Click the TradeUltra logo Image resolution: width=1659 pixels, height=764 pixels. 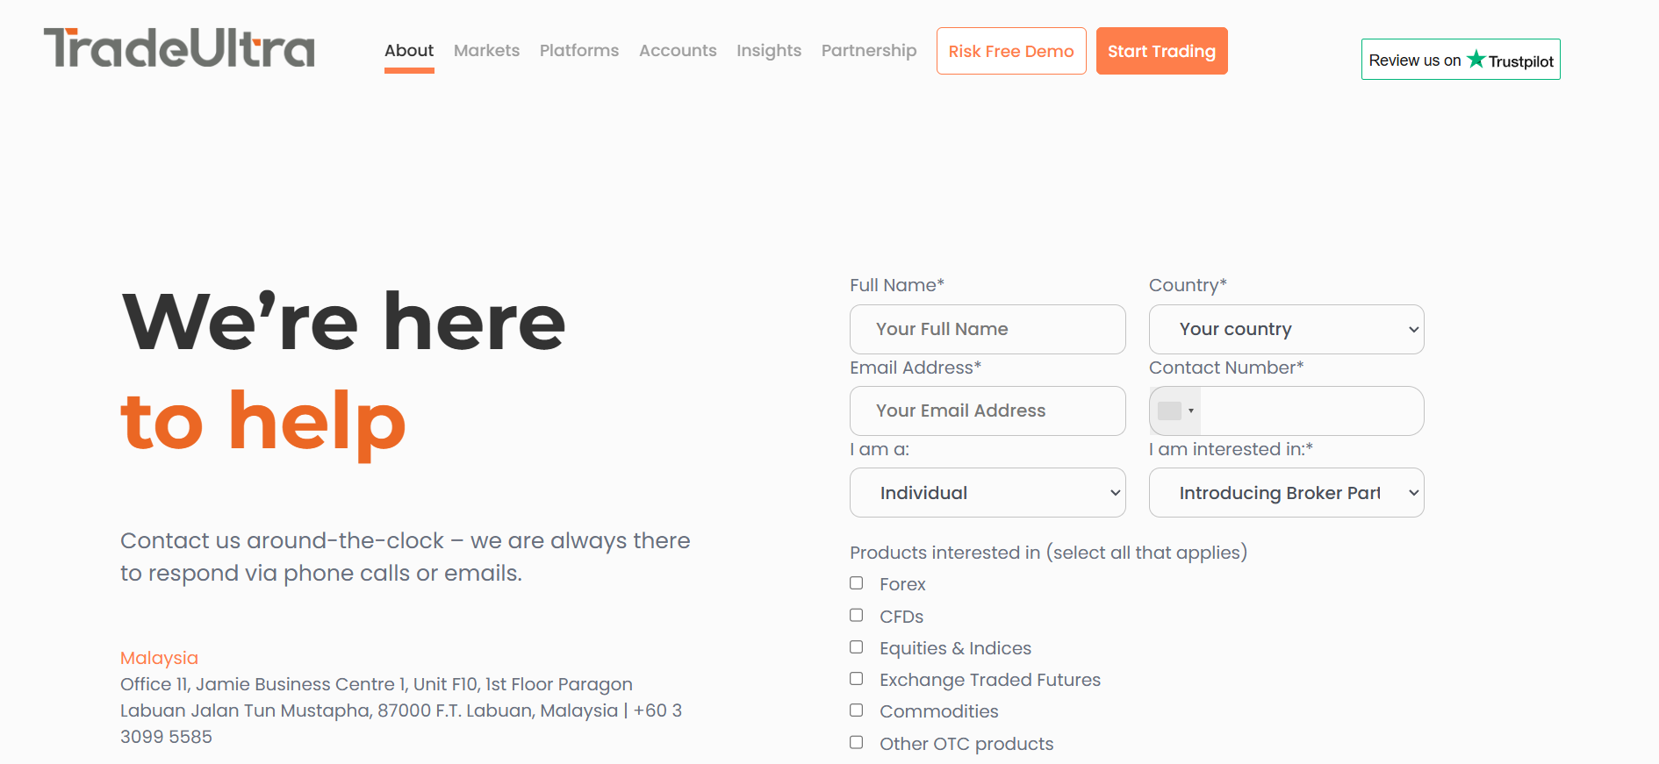point(179,48)
